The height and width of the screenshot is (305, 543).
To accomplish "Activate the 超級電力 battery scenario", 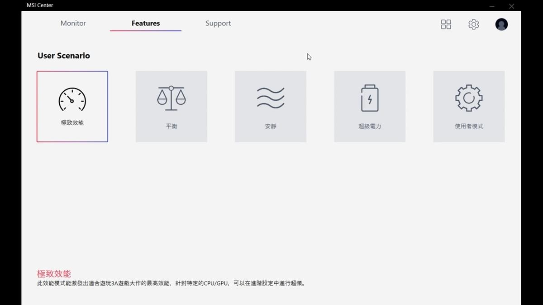I will pyautogui.click(x=370, y=107).
